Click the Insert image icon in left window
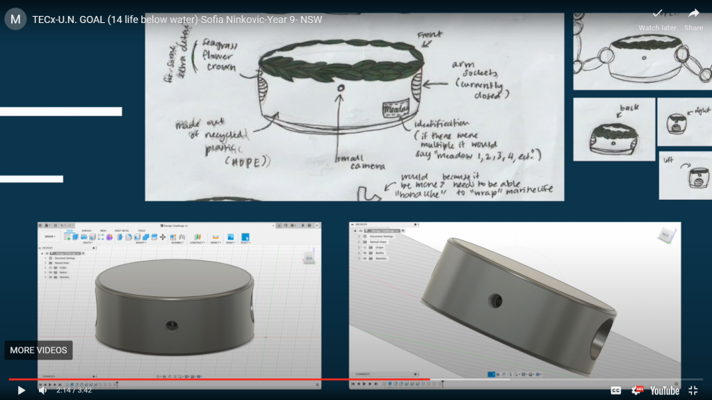This screenshot has height=400, width=712. [231, 237]
